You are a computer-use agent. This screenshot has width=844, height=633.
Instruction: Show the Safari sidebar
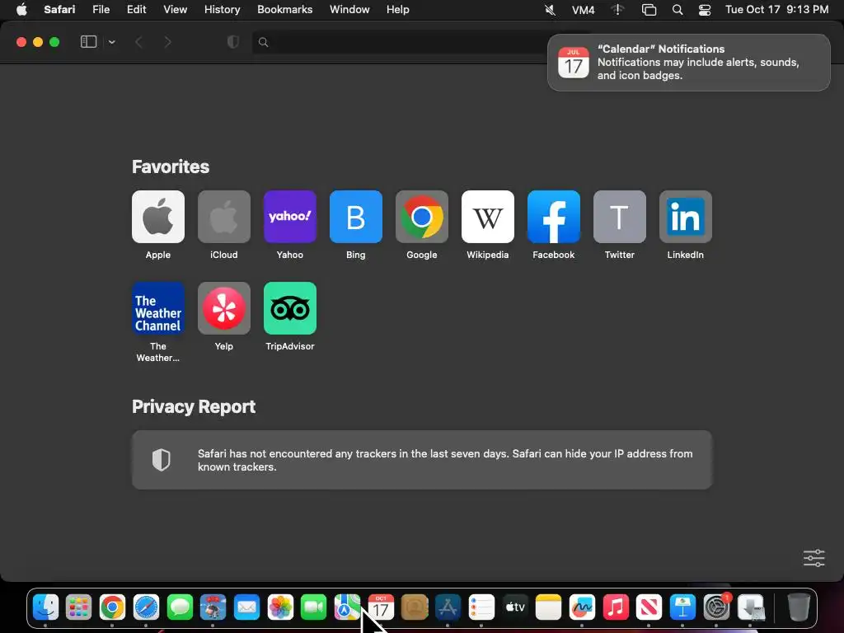tap(88, 42)
